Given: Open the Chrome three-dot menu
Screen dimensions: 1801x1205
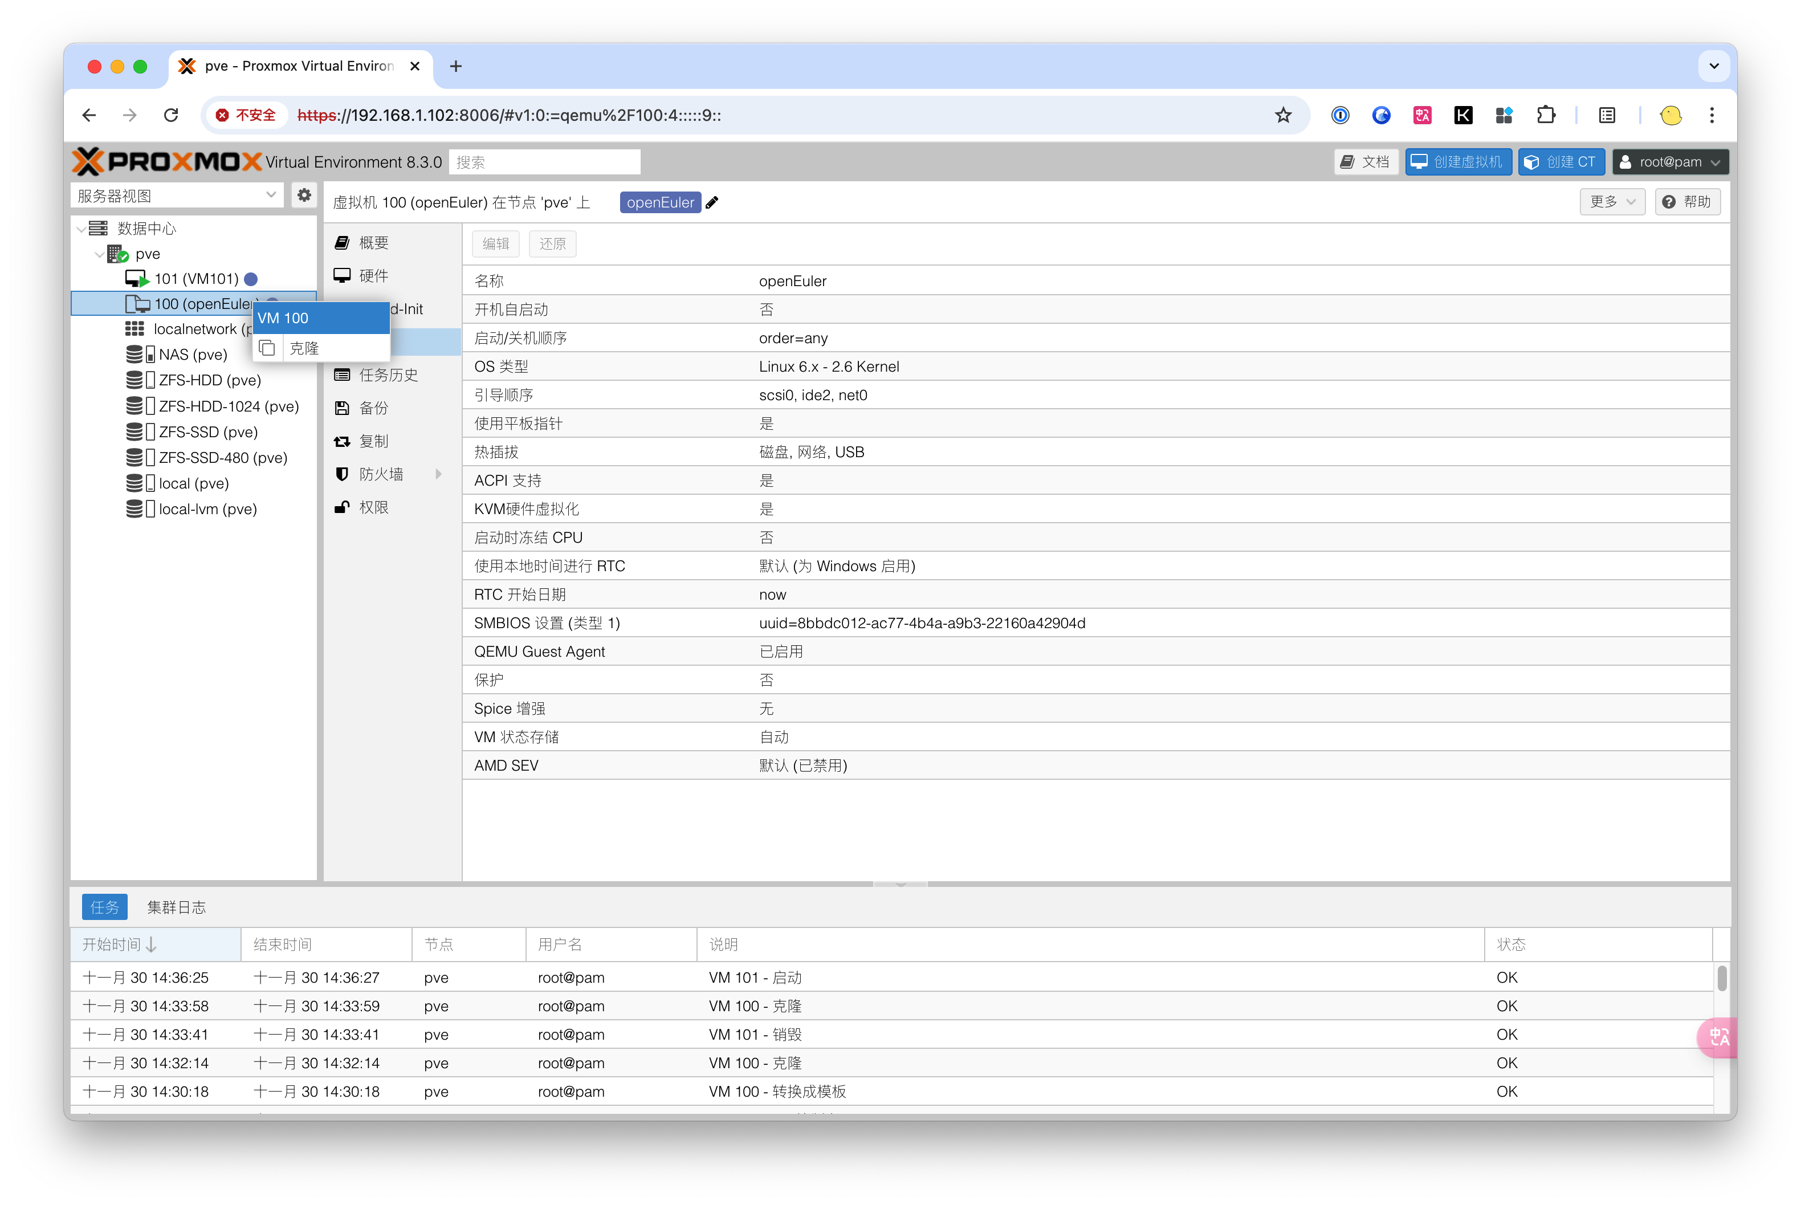Looking at the screenshot, I should 1712,115.
